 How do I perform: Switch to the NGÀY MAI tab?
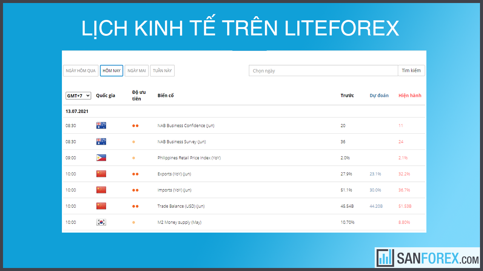coord(137,71)
